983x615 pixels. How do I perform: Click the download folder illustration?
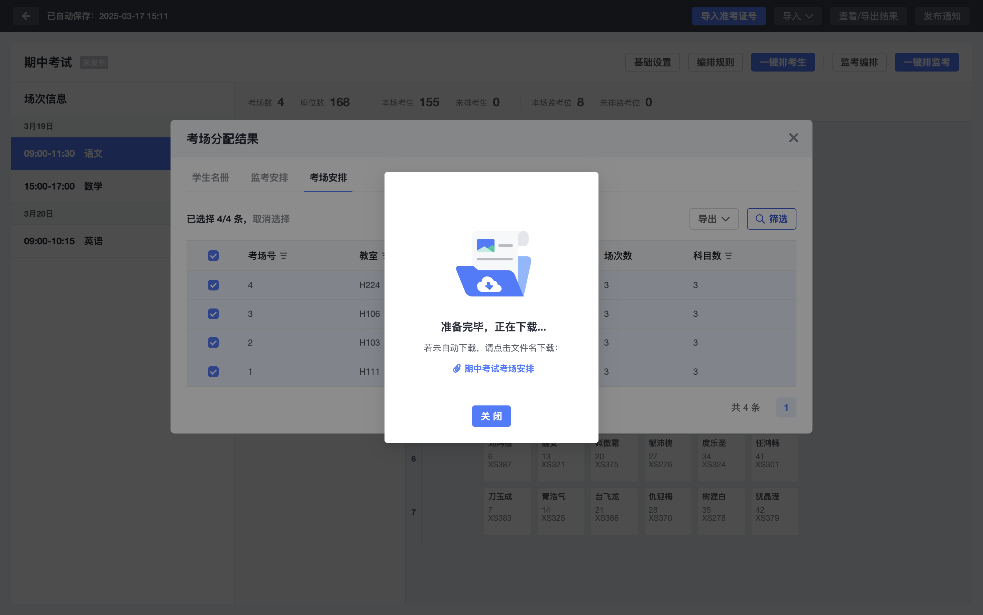point(493,264)
